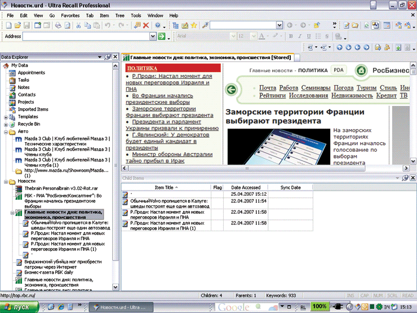The width and height of the screenshot is (417, 313).
Task: Follow the Почта link
Action: 268,87
